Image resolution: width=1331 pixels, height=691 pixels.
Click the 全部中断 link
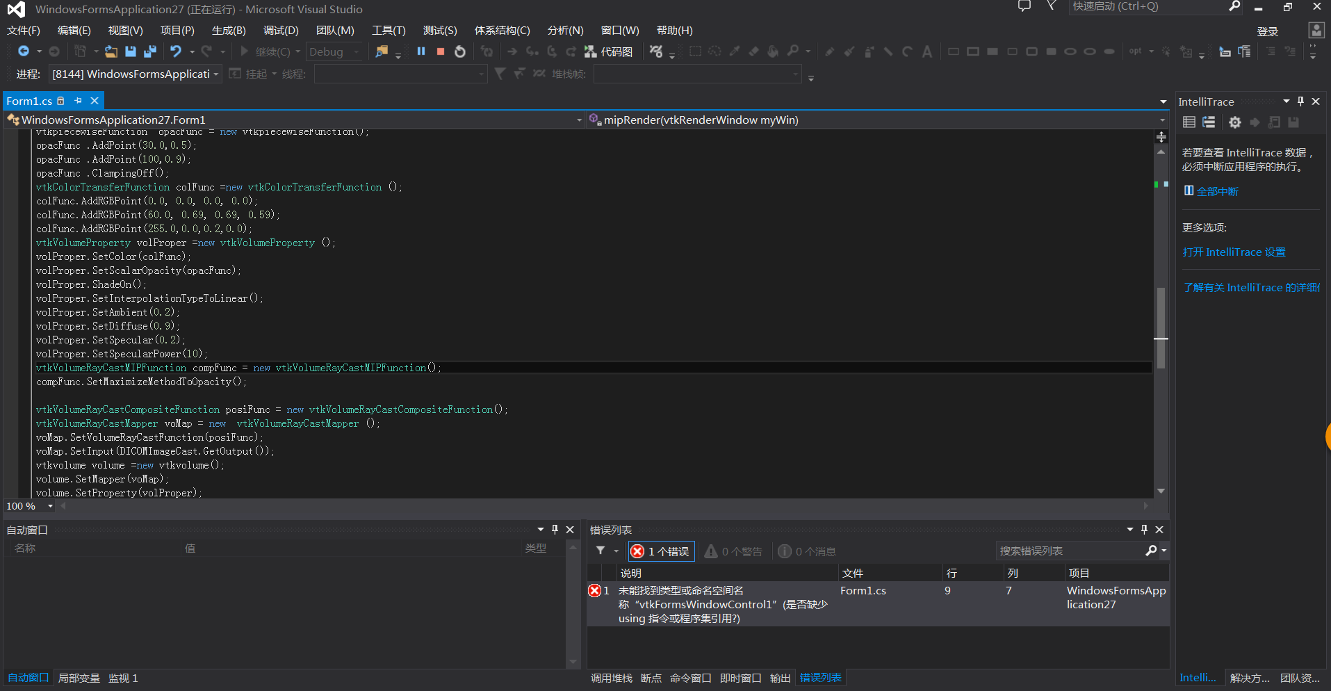tap(1217, 191)
